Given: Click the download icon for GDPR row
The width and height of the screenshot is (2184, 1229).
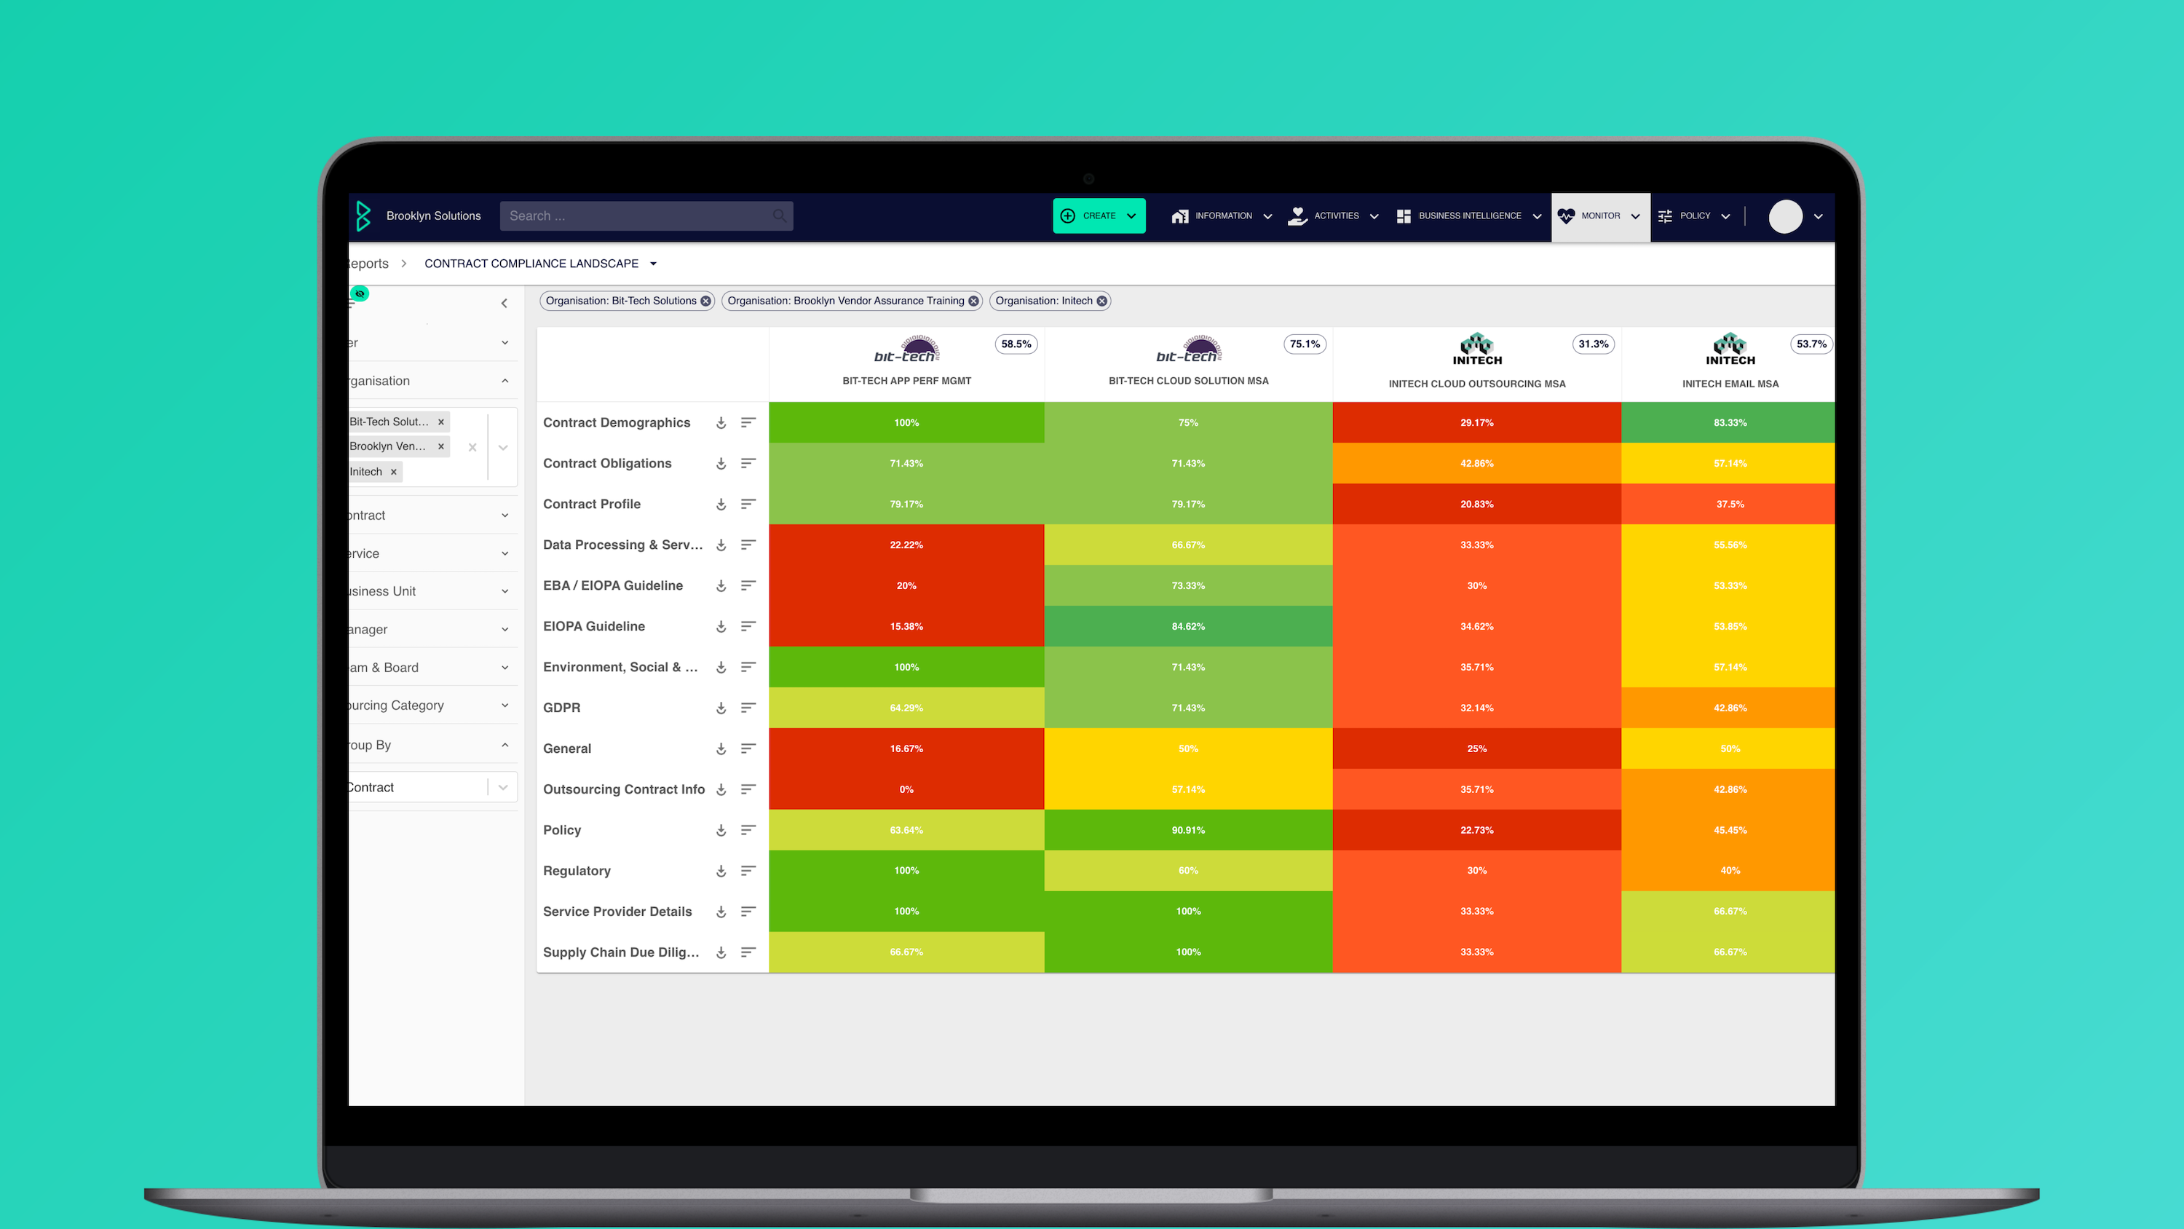Looking at the screenshot, I should (x=721, y=707).
